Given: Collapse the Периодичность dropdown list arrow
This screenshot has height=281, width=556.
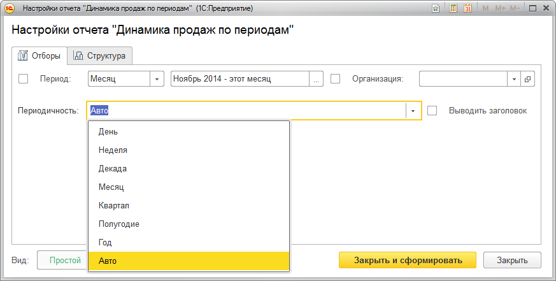Looking at the screenshot, I should (413, 111).
